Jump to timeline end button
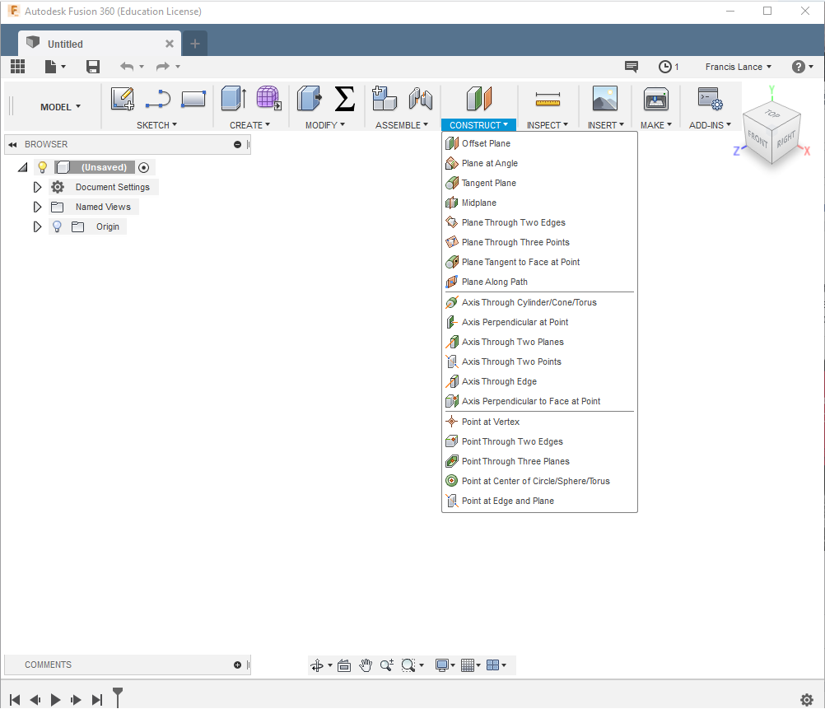The height and width of the screenshot is (709, 825). pyautogui.click(x=97, y=699)
